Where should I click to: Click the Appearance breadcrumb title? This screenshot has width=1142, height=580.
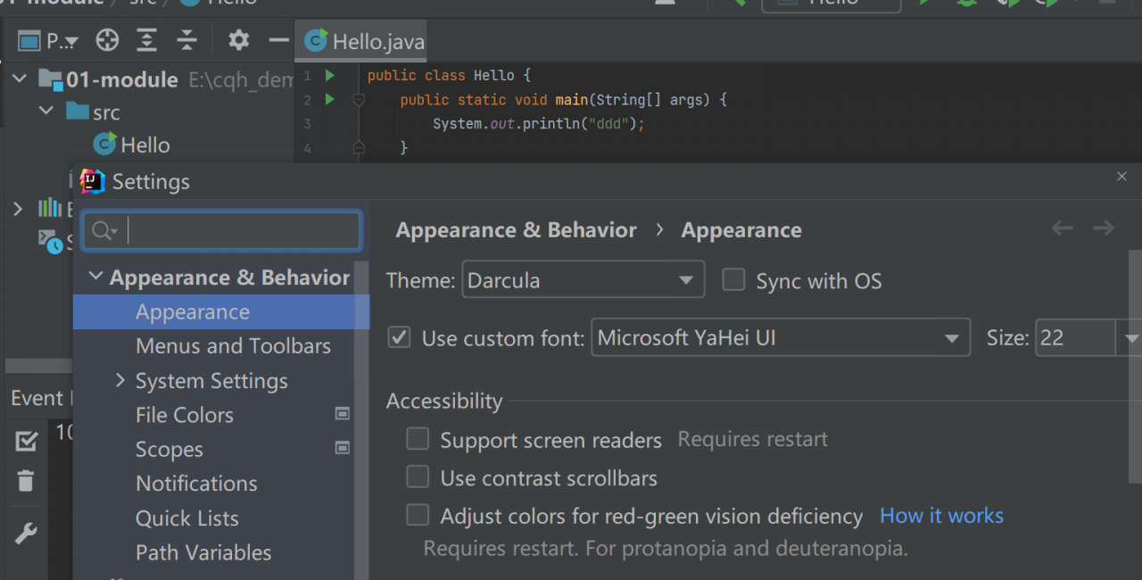741,230
